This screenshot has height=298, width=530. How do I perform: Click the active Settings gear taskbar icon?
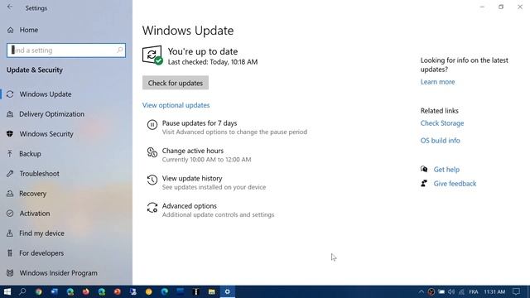point(228,291)
